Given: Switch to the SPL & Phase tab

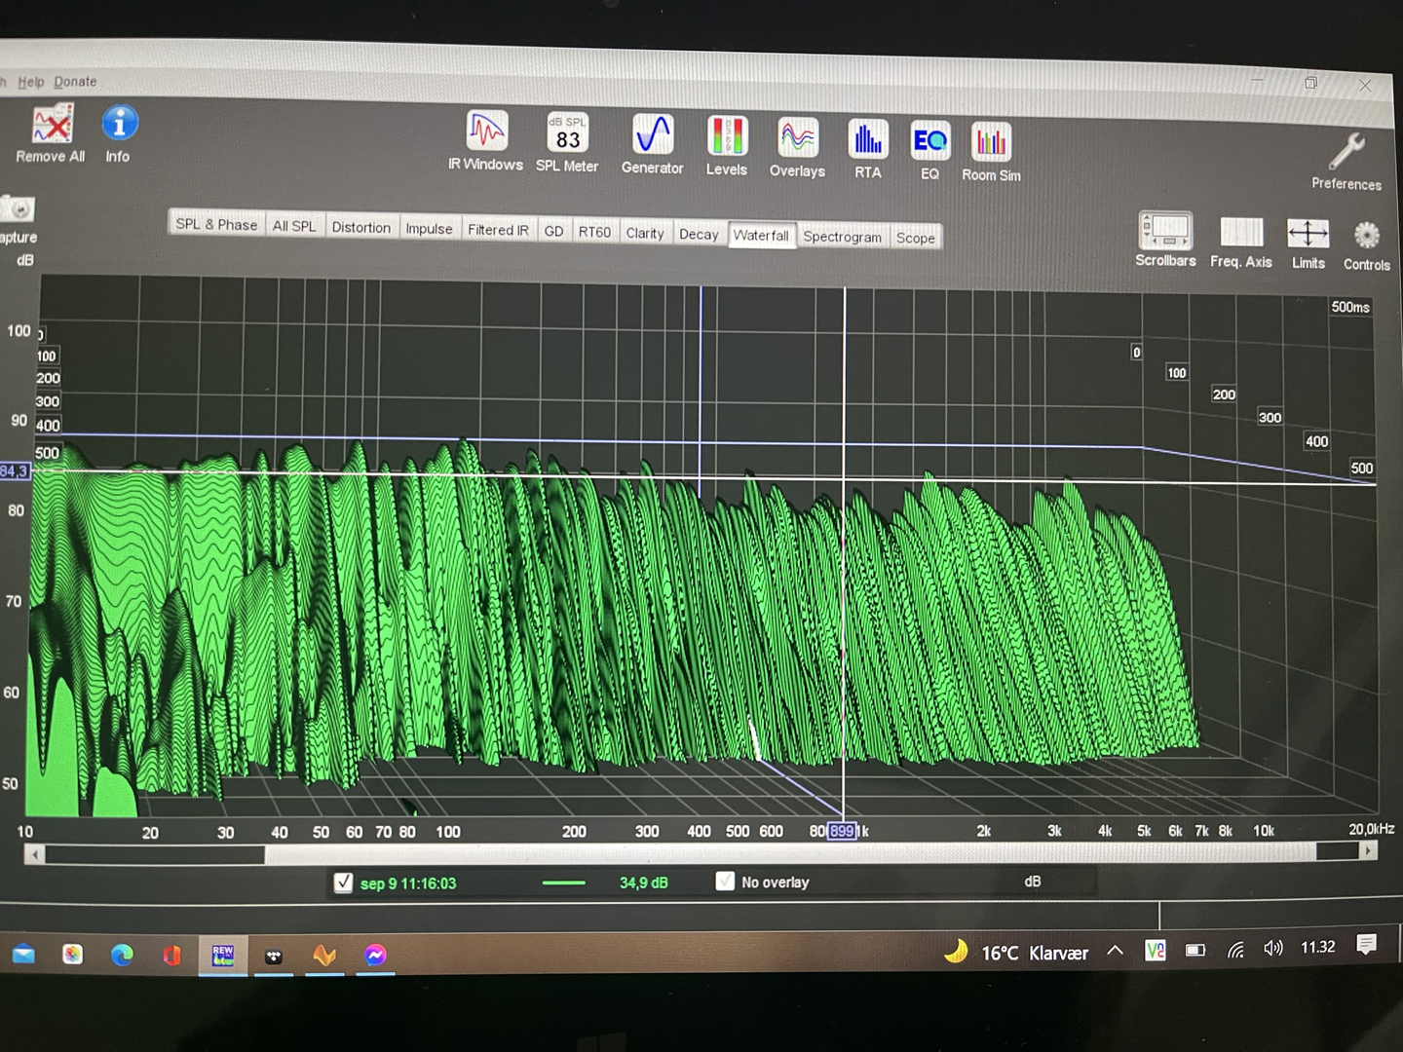Looking at the screenshot, I should pos(216,224).
